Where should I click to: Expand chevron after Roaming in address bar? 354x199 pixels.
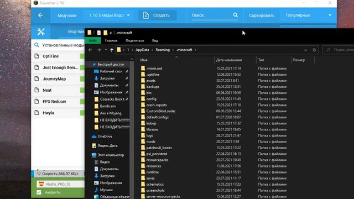click(x=173, y=50)
